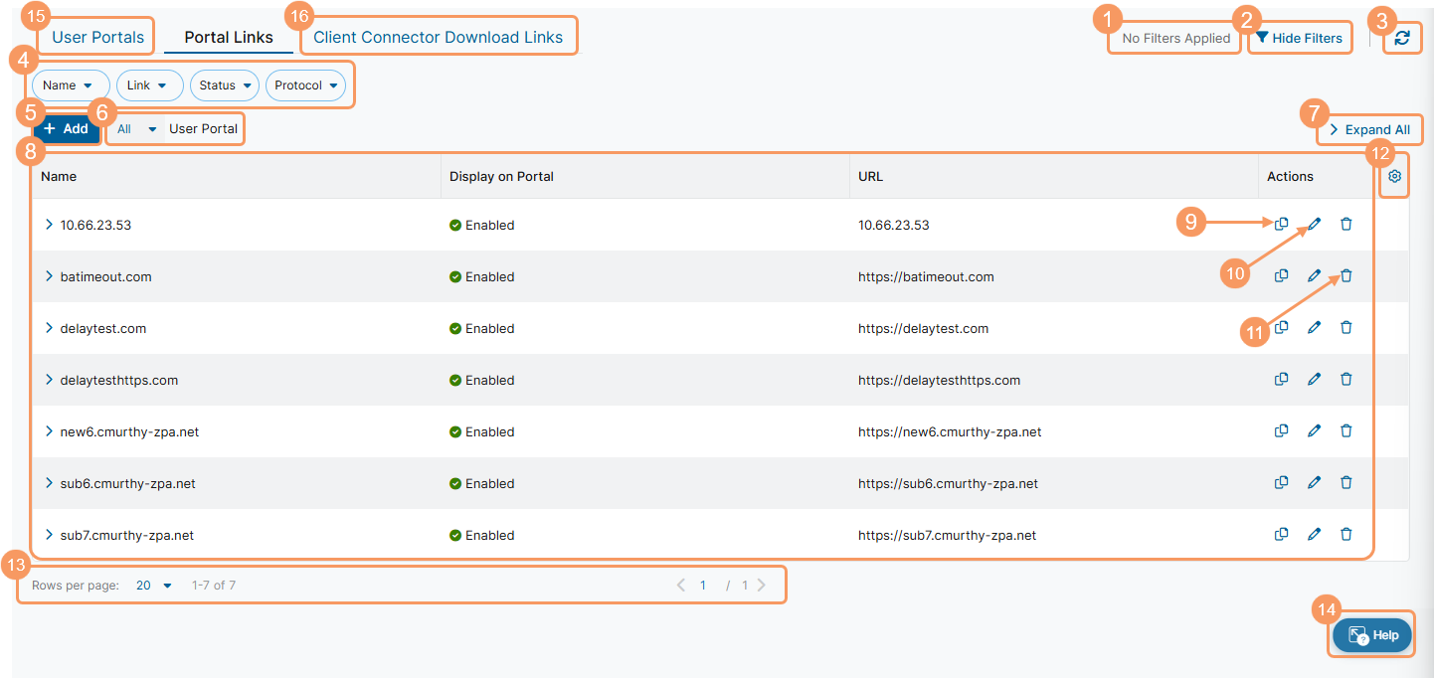This screenshot has width=1434, height=678.
Task: Open table column settings gear icon
Action: [x=1394, y=176]
